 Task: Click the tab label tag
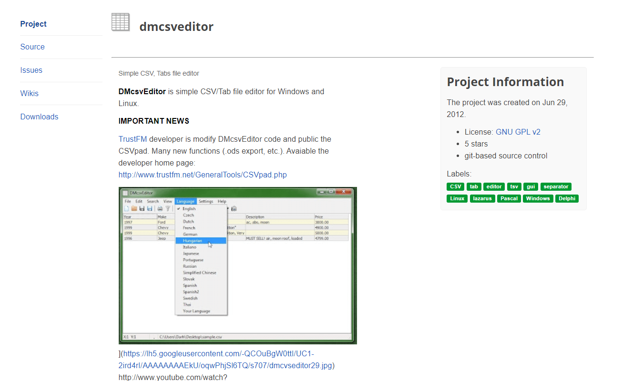(474, 186)
